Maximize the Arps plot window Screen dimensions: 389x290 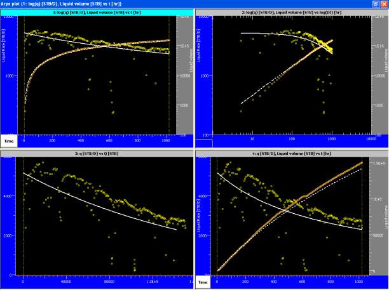[x=374, y=4]
